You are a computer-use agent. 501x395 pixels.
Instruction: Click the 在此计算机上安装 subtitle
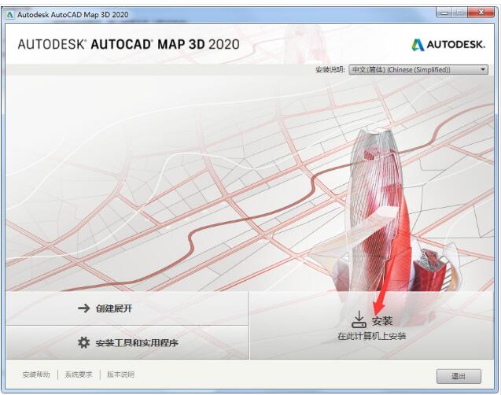pyautogui.click(x=373, y=336)
